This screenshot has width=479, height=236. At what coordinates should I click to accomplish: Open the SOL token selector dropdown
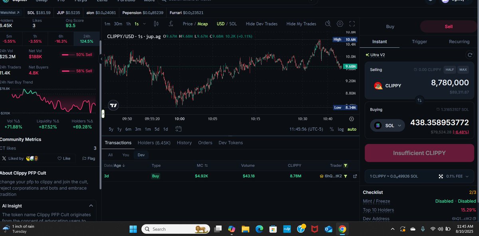(x=388, y=125)
